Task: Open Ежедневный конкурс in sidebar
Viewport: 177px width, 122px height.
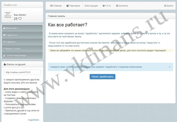Action: (x=22, y=56)
